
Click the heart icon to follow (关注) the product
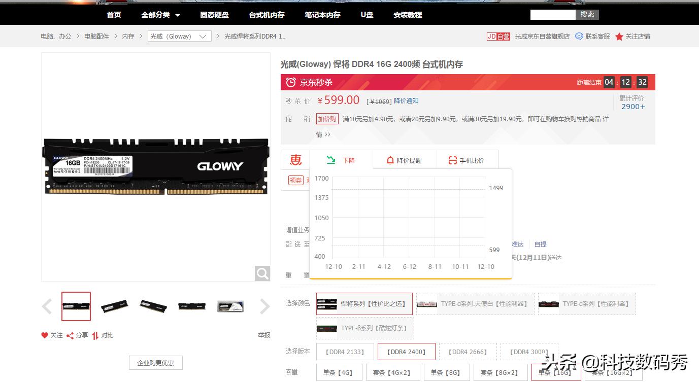pos(45,335)
